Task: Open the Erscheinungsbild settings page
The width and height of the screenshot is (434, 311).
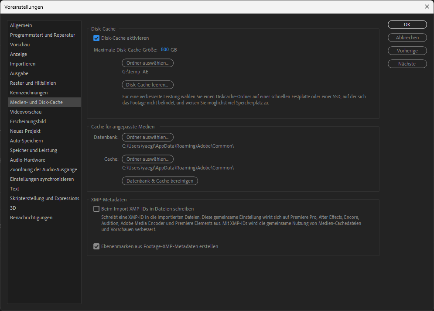Action: tap(28, 121)
